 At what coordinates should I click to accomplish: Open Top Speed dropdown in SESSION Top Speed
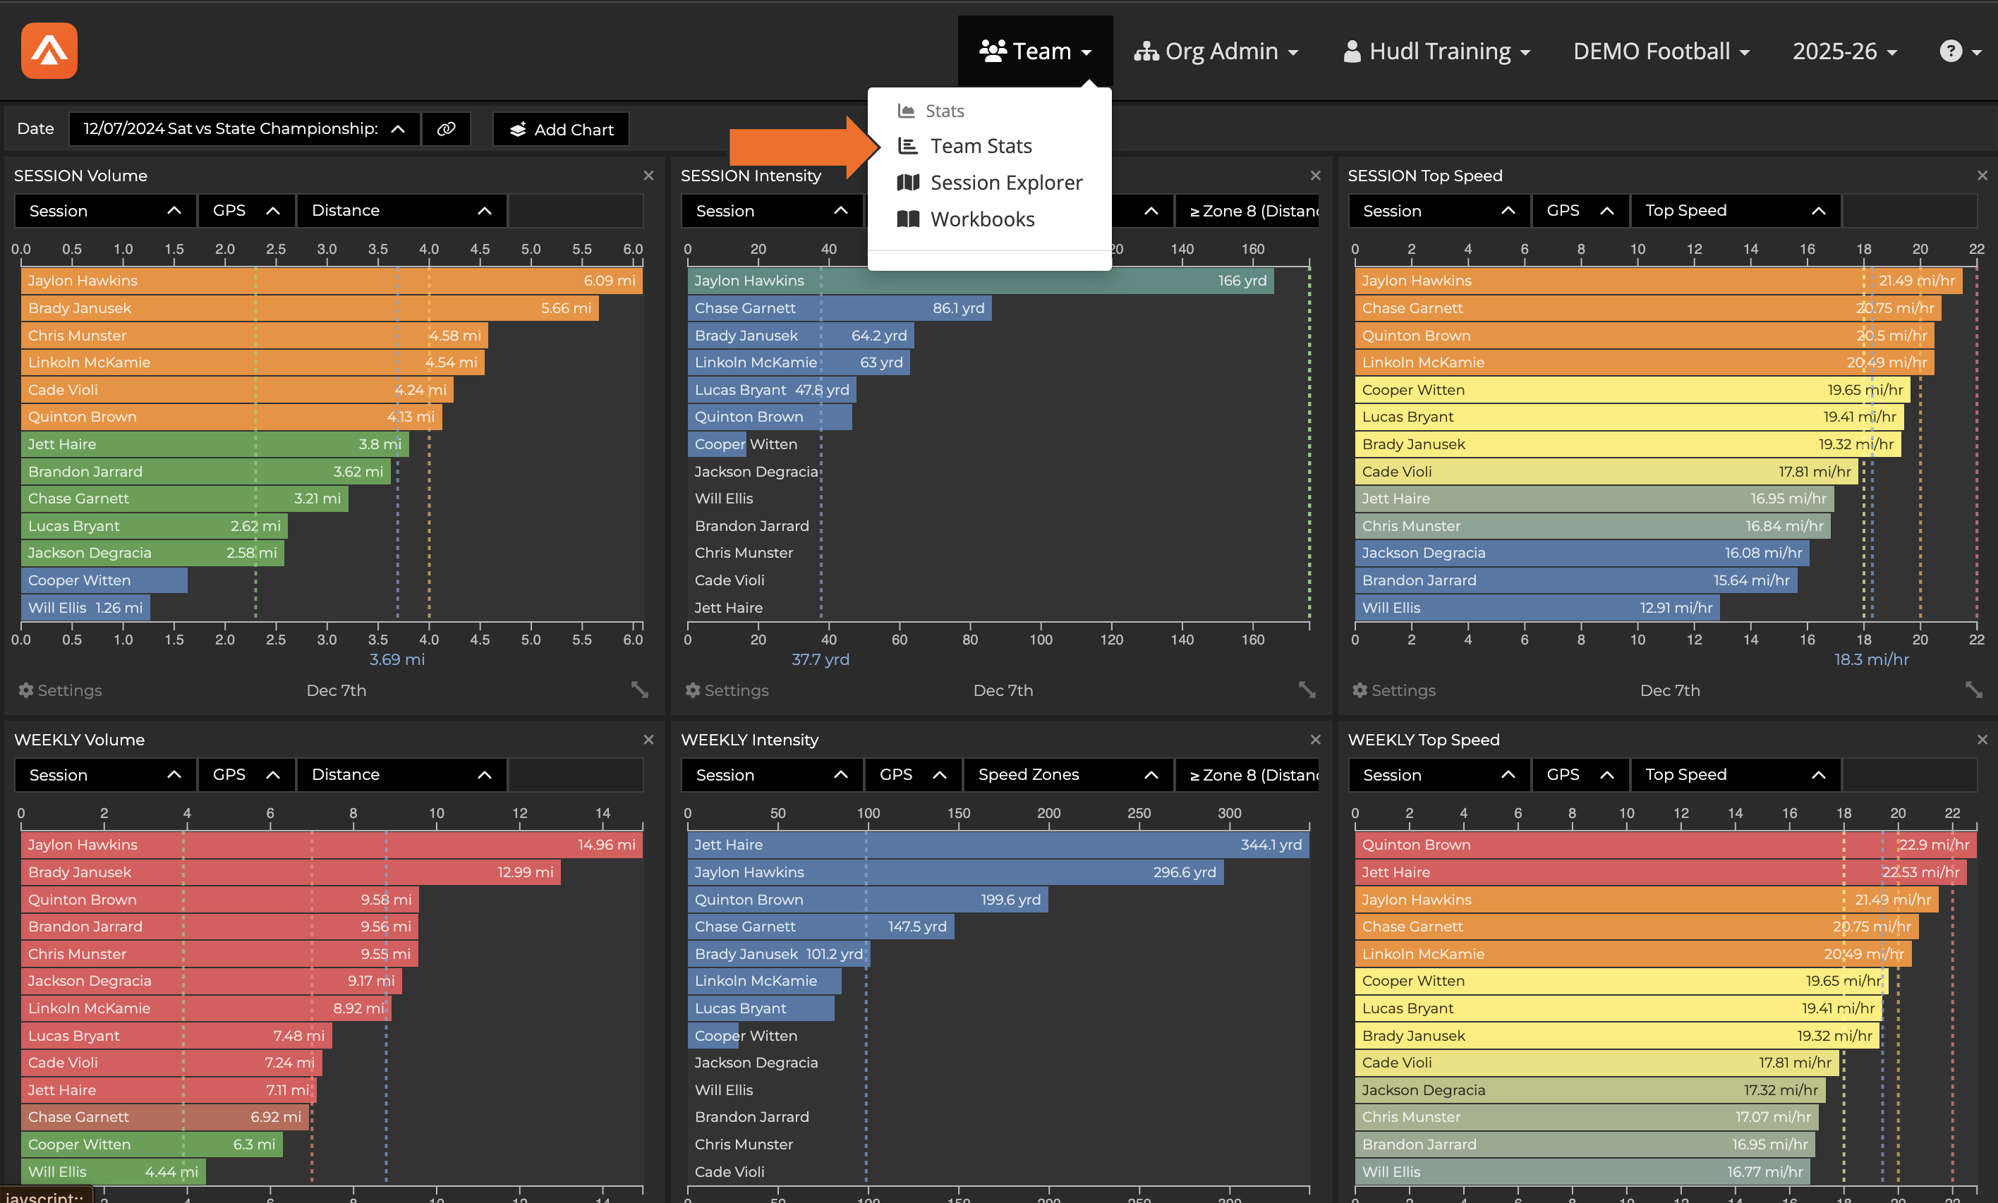click(x=1736, y=211)
